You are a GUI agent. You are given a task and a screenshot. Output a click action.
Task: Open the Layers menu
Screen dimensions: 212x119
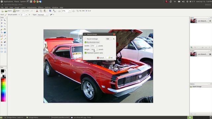(x=23, y=7)
